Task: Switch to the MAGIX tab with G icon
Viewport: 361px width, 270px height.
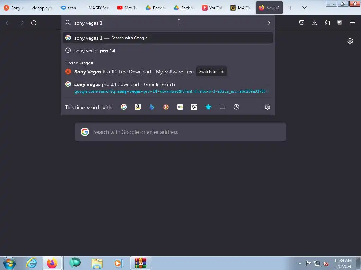Action: tap(240, 8)
